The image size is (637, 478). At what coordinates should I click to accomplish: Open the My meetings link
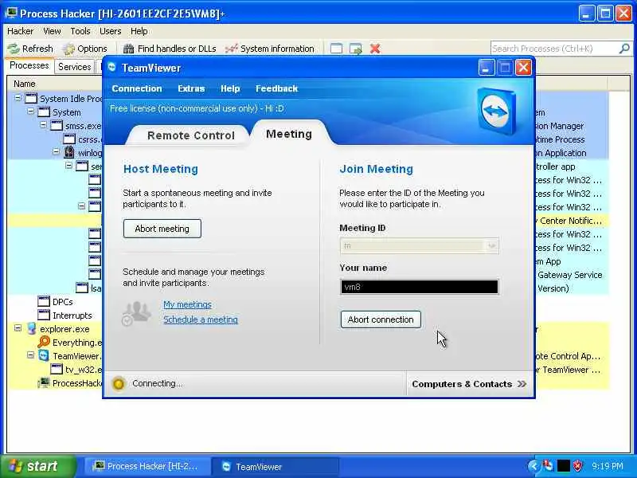(x=187, y=304)
